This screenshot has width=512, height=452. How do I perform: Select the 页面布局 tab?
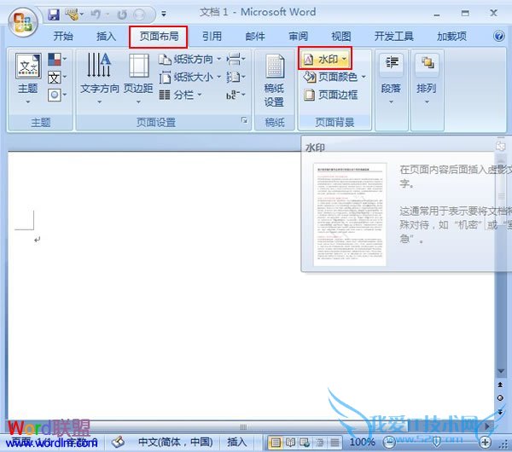pos(159,36)
